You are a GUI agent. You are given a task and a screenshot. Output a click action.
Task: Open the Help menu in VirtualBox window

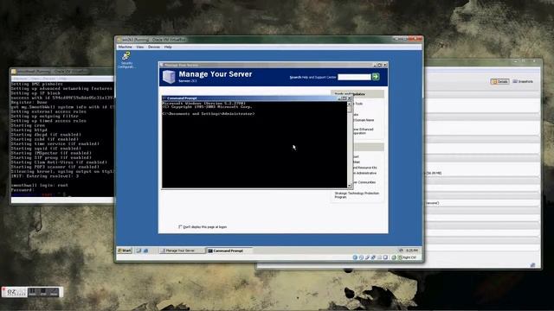click(x=168, y=47)
